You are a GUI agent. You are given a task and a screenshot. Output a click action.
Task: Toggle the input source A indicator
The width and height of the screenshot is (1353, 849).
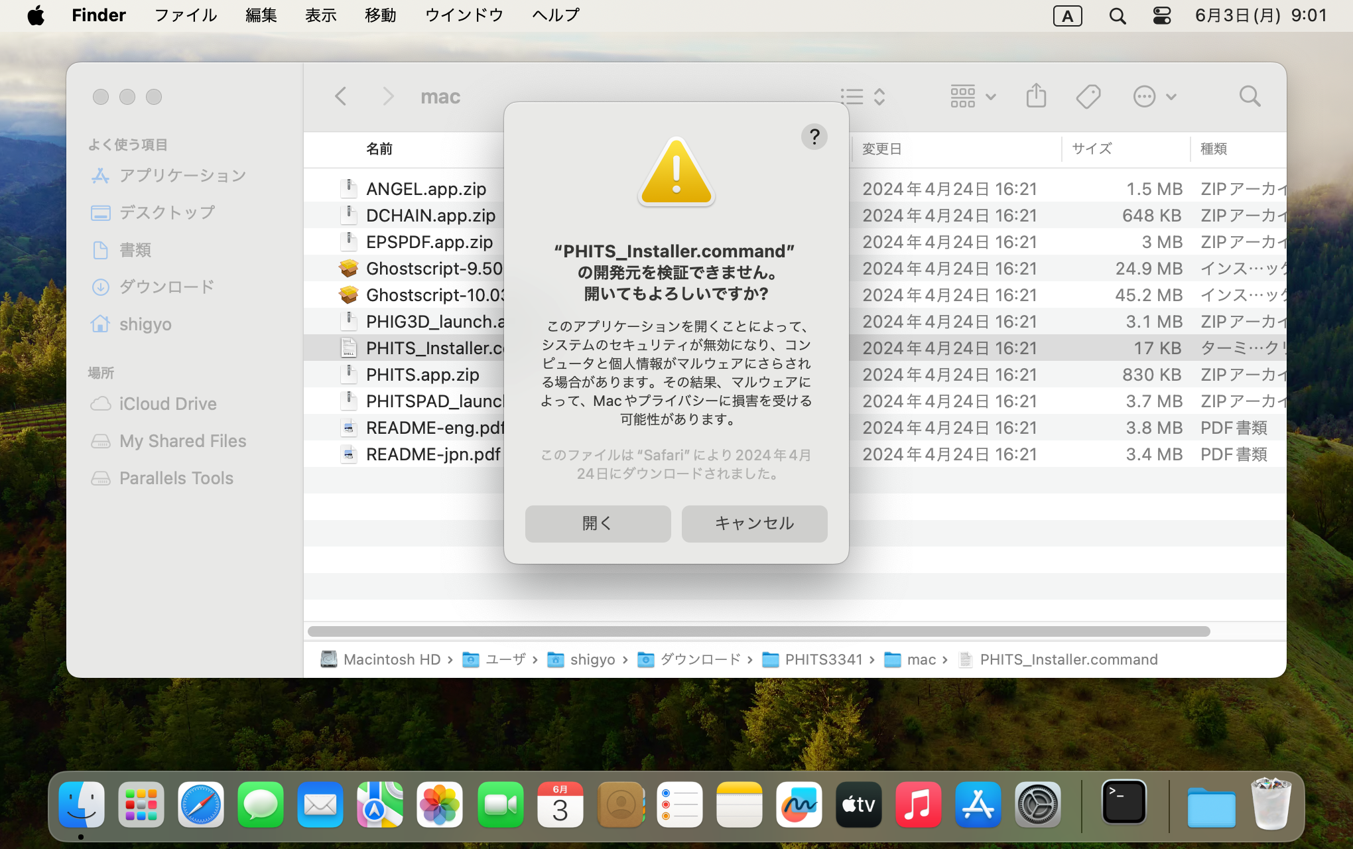point(1067,15)
